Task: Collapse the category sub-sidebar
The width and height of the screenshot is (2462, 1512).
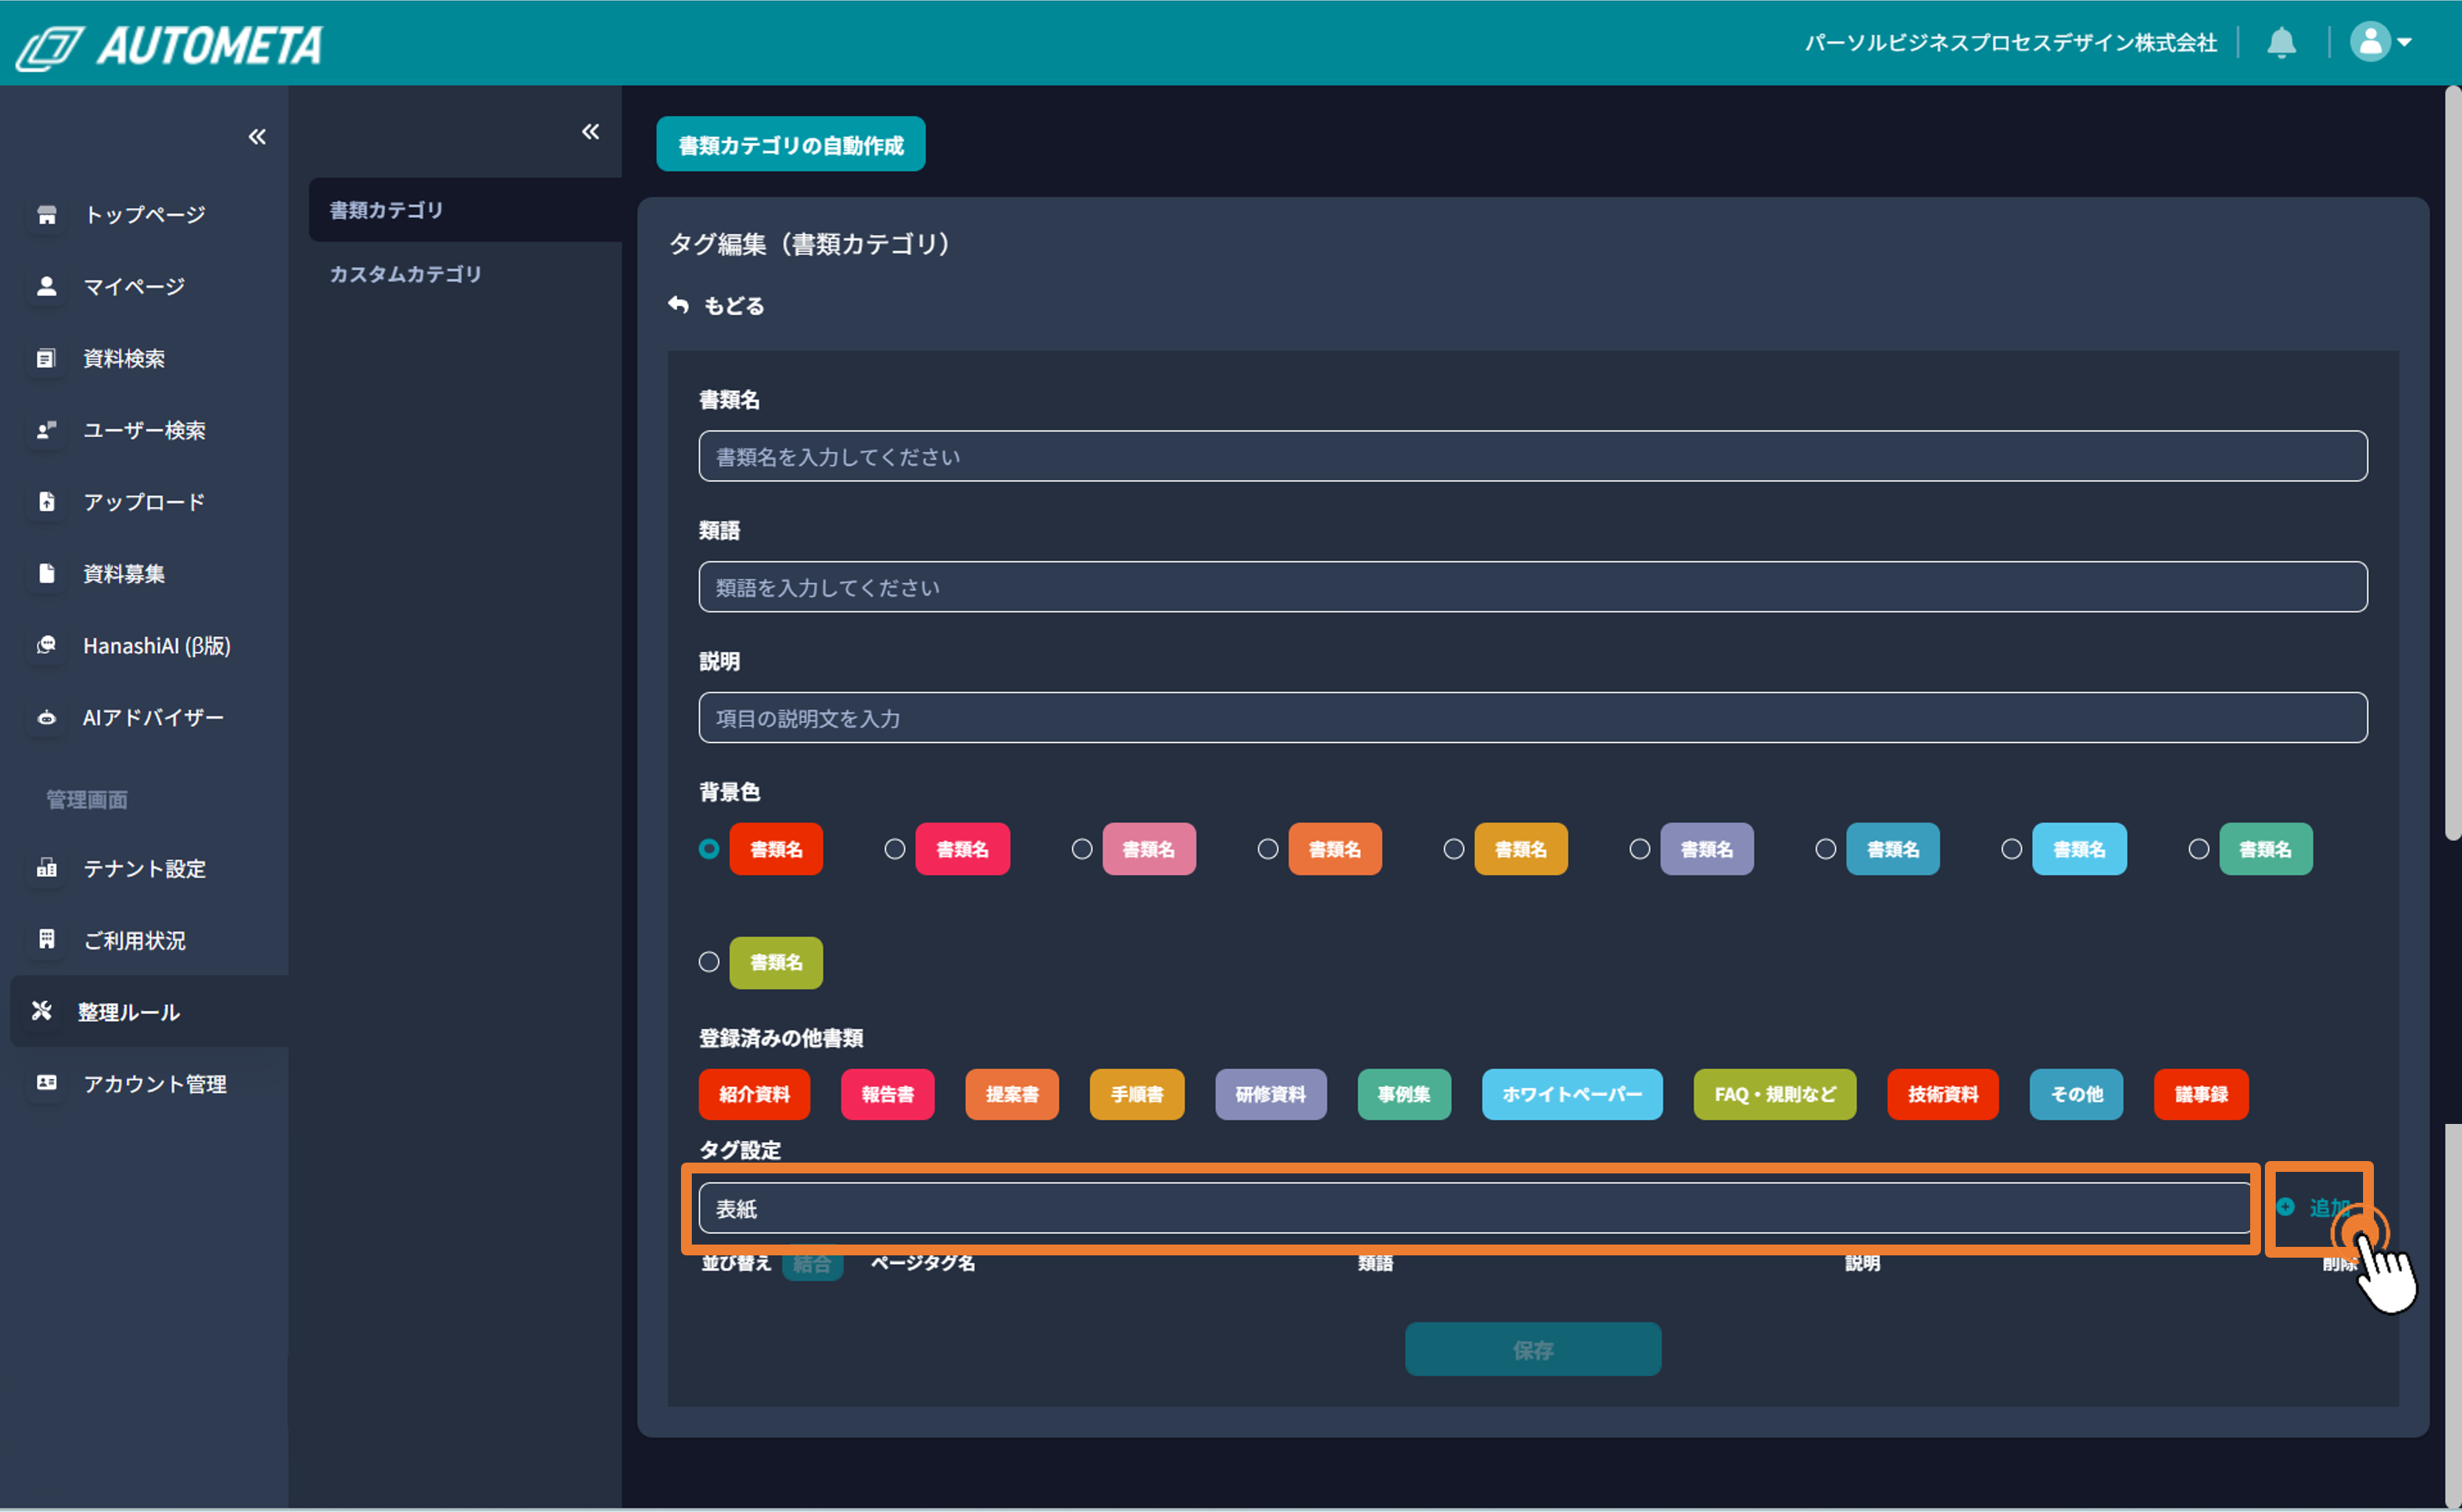Action: click(x=590, y=131)
